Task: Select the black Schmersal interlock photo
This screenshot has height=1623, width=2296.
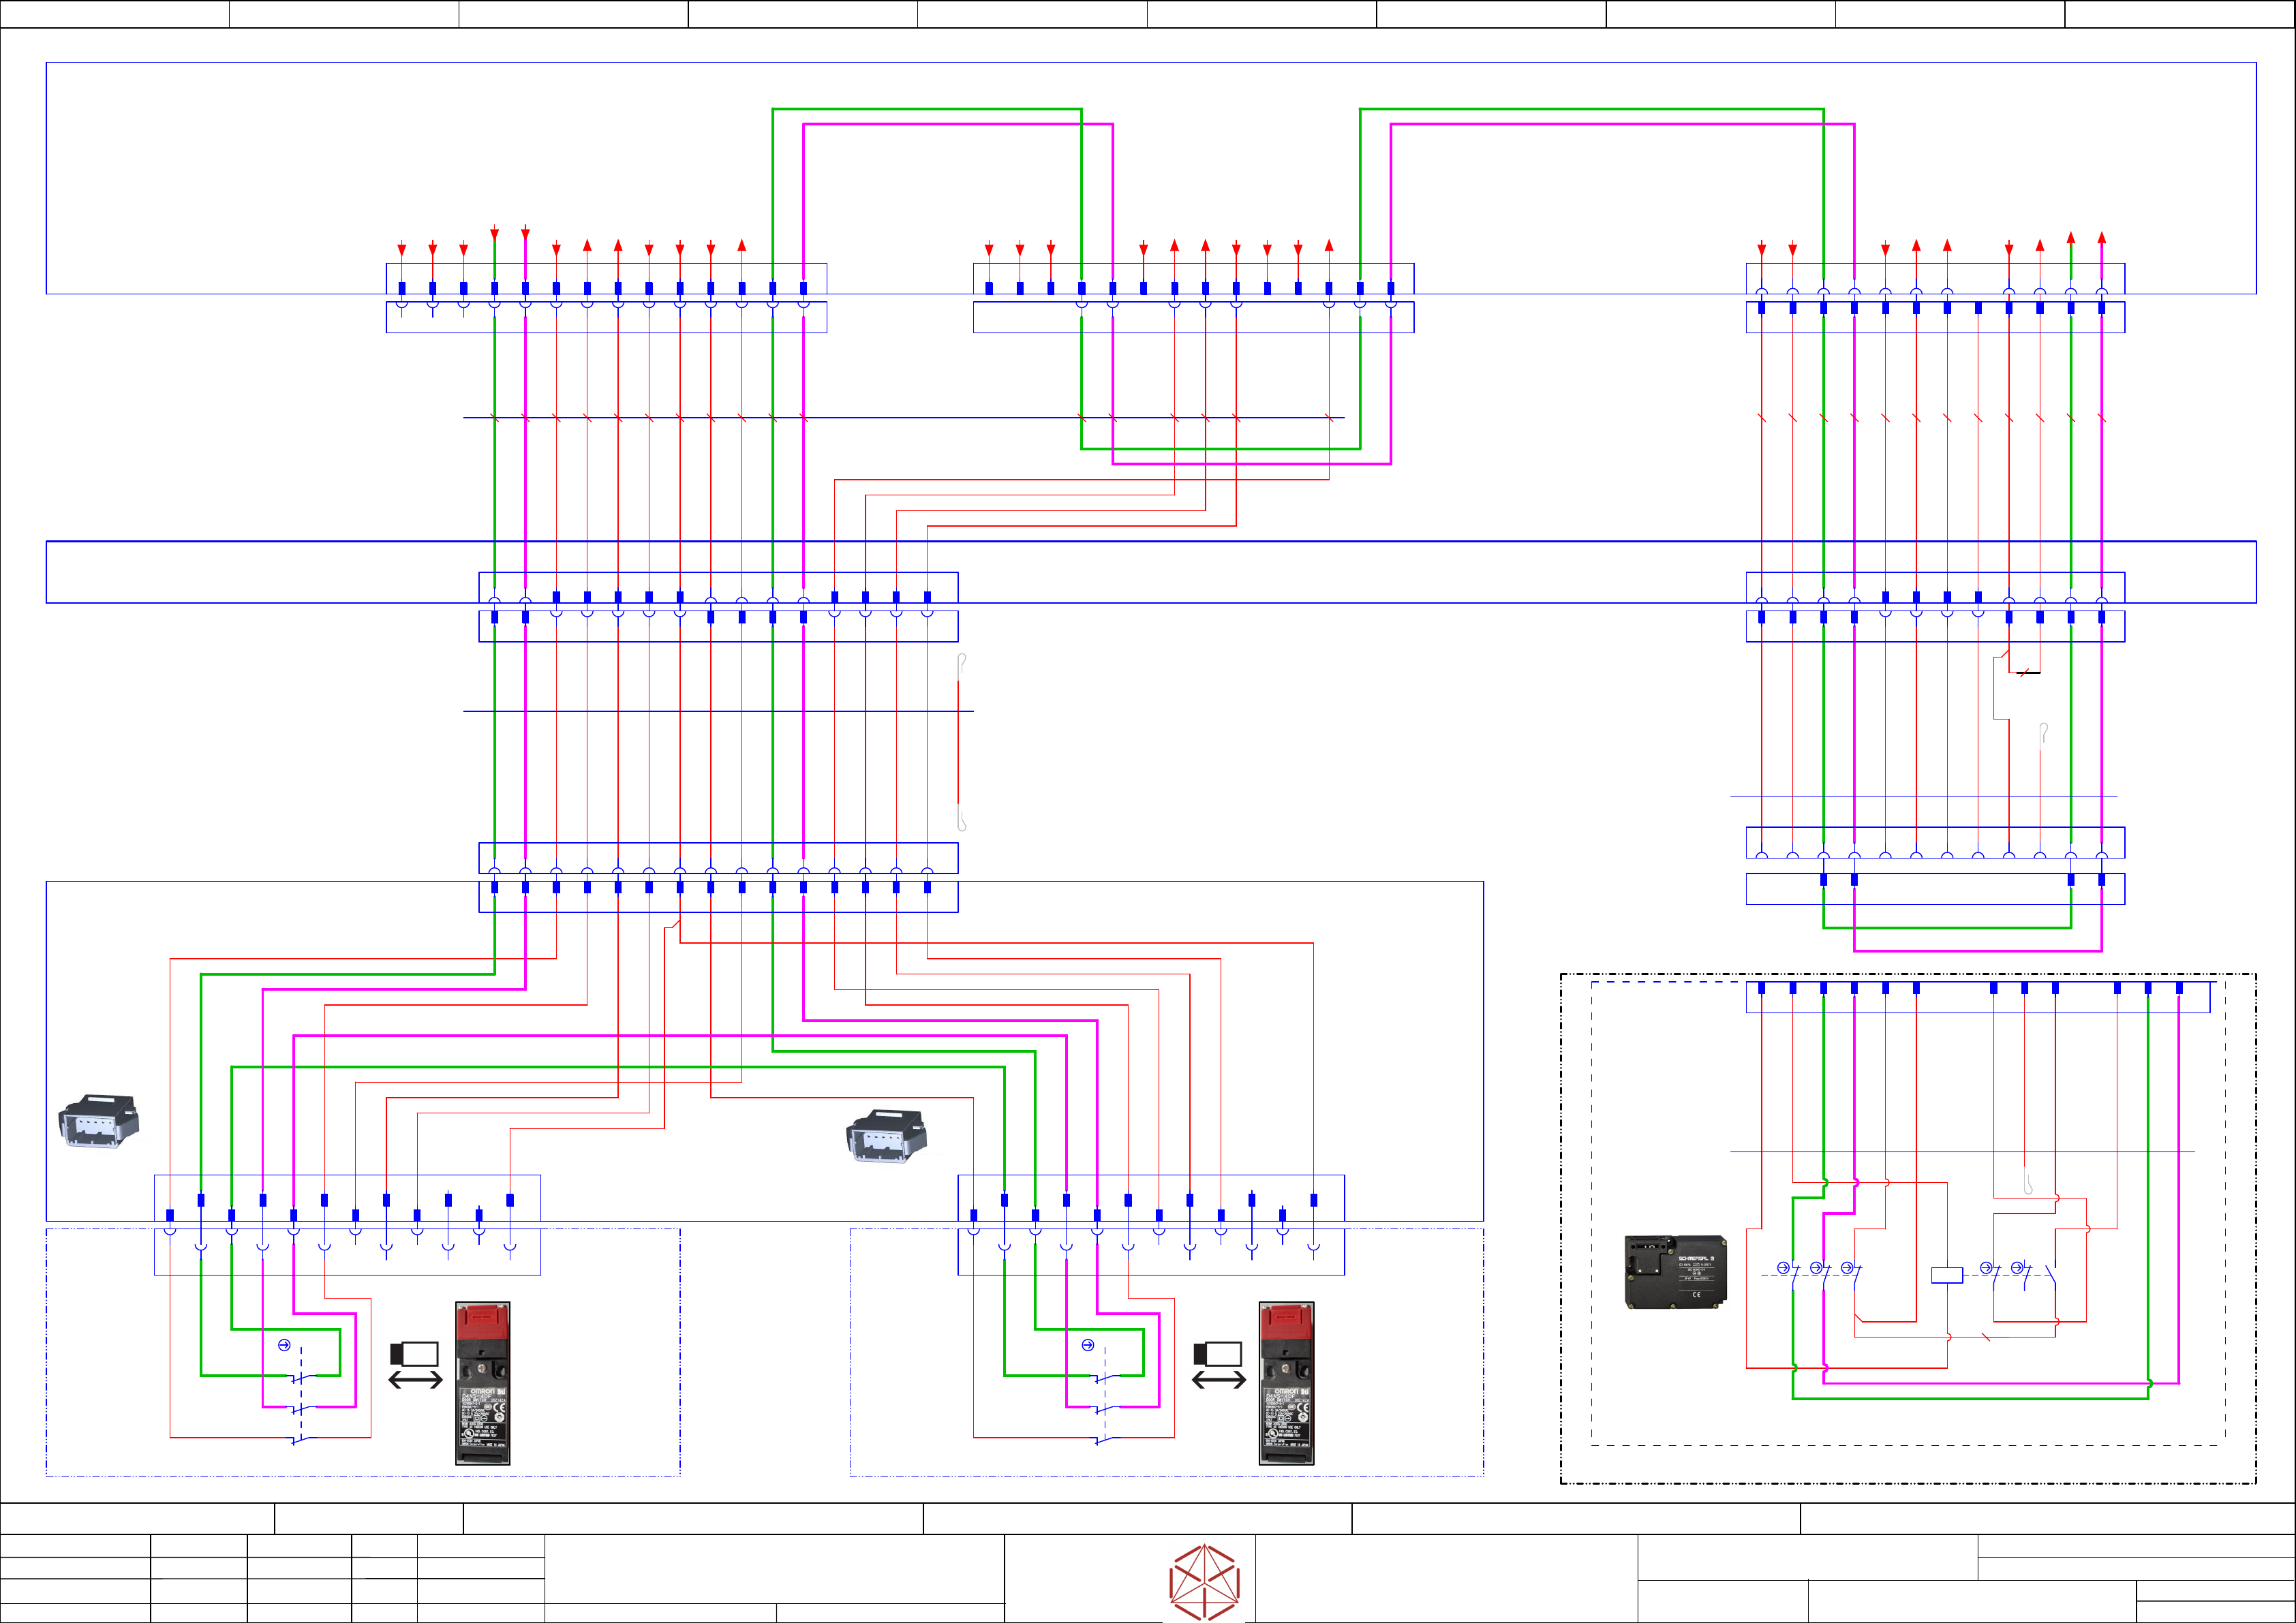Action: pyautogui.click(x=1675, y=1272)
